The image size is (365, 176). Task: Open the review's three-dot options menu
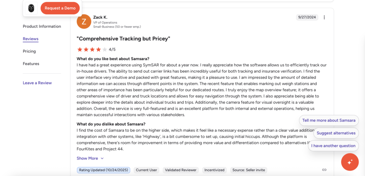point(324,17)
